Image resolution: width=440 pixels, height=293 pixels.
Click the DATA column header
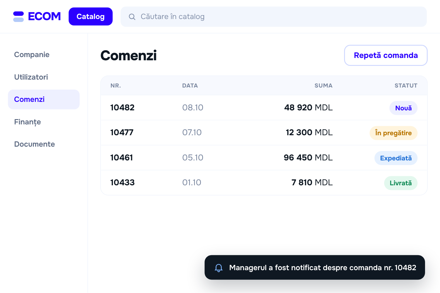[x=190, y=86]
